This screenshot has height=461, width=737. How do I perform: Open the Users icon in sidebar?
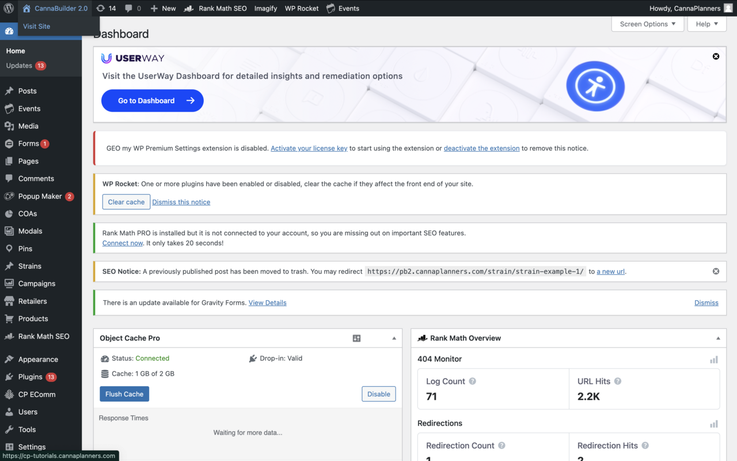pos(9,412)
